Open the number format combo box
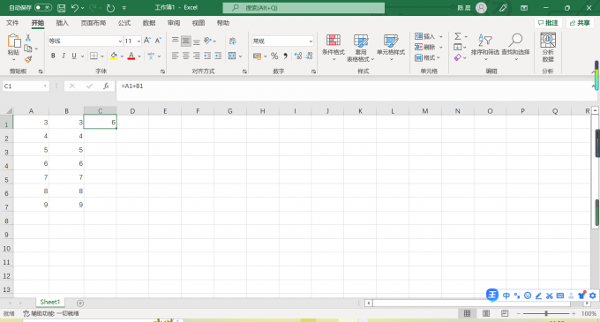This screenshot has width=600, height=322. (x=282, y=41)
